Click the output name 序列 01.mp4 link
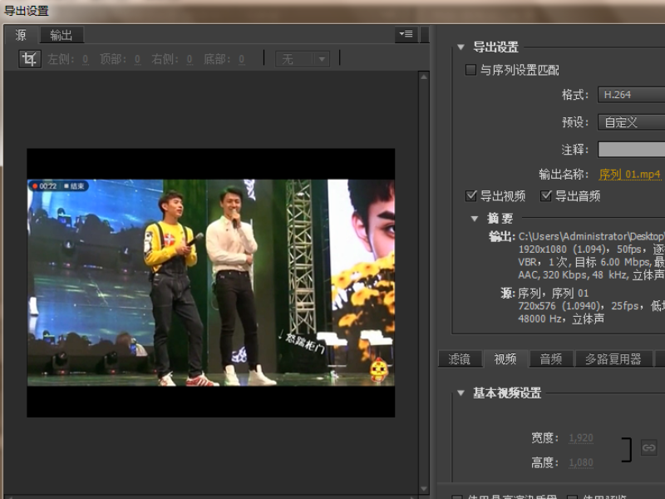Viewport: 665px width, 499px height. (629, 174)
